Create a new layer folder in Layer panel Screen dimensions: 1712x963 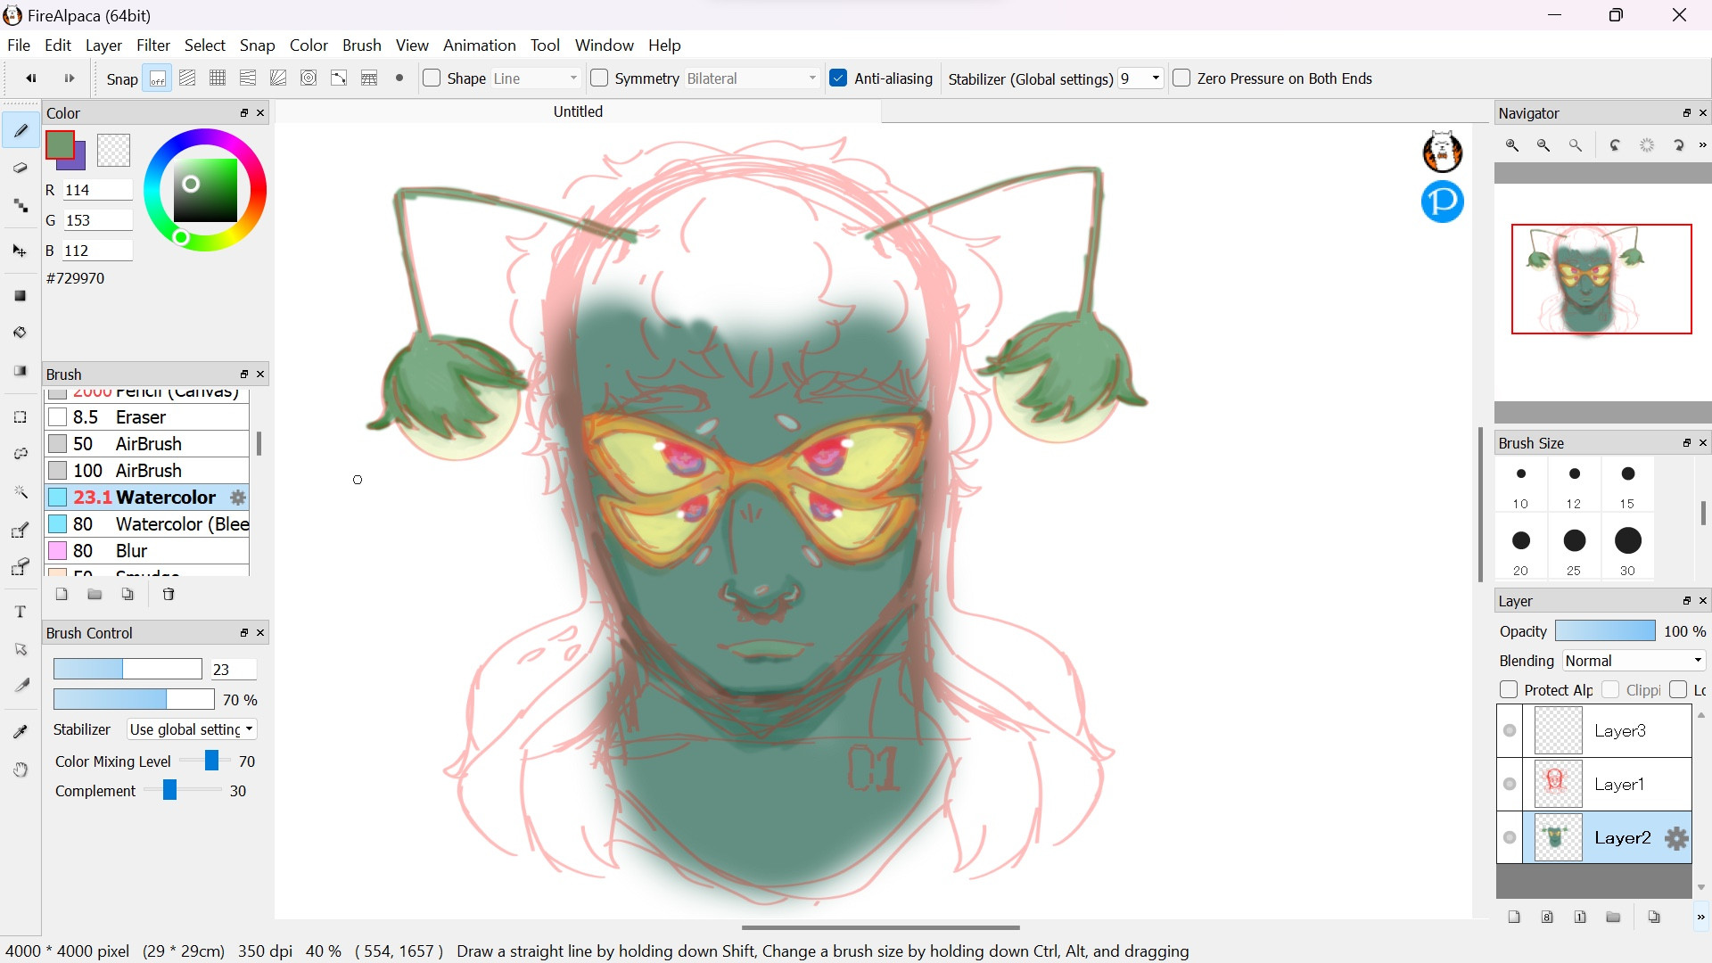(x=1613, y=917)
